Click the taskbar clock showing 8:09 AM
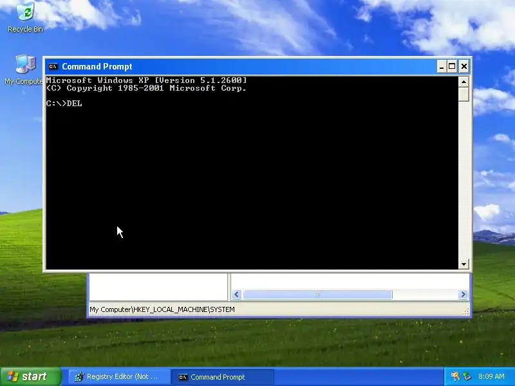The width and height of the screenshot is (515, 386). pyautogui.click(x=491, y=376)
